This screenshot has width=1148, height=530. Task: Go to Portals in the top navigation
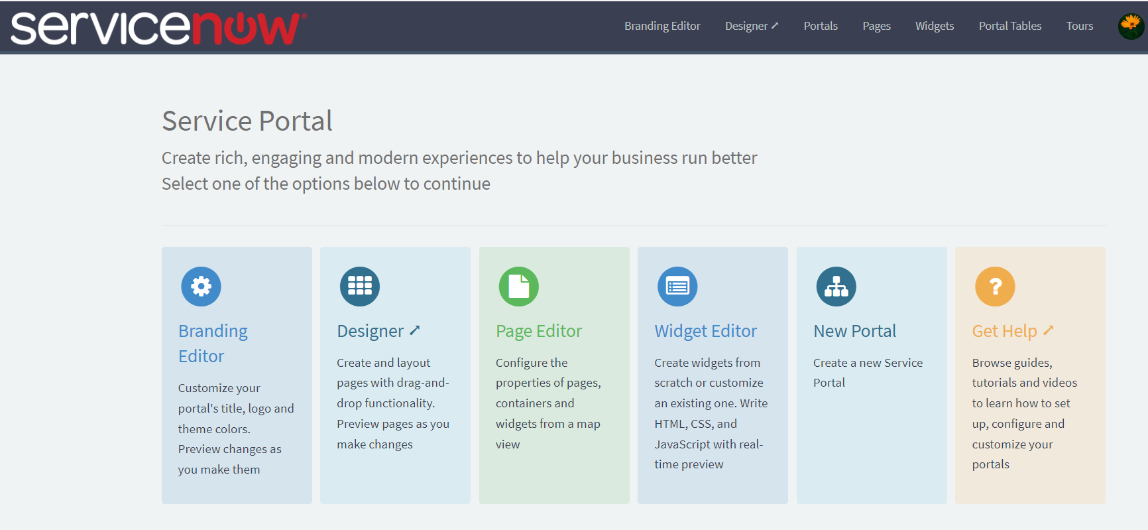pos(821,26)
